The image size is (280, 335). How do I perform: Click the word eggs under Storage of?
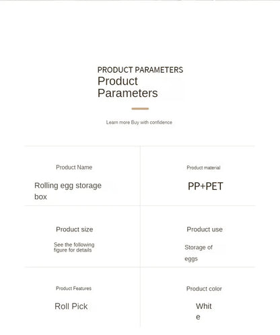click(x=191, y=259)
